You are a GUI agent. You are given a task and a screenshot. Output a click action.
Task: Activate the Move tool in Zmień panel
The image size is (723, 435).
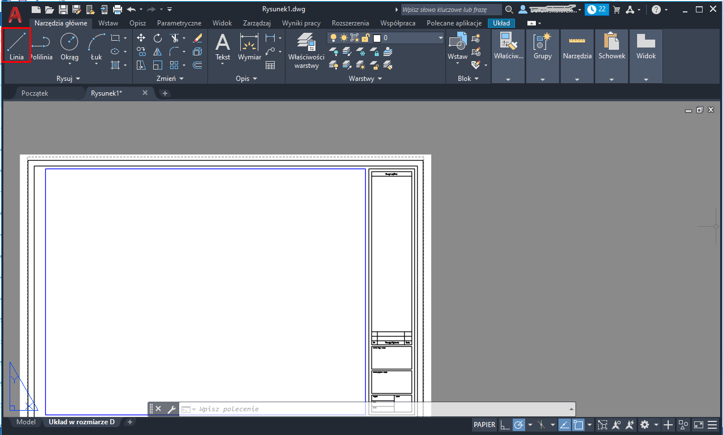(141, 38)
